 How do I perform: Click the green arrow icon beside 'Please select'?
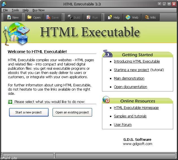pos(10,102)
